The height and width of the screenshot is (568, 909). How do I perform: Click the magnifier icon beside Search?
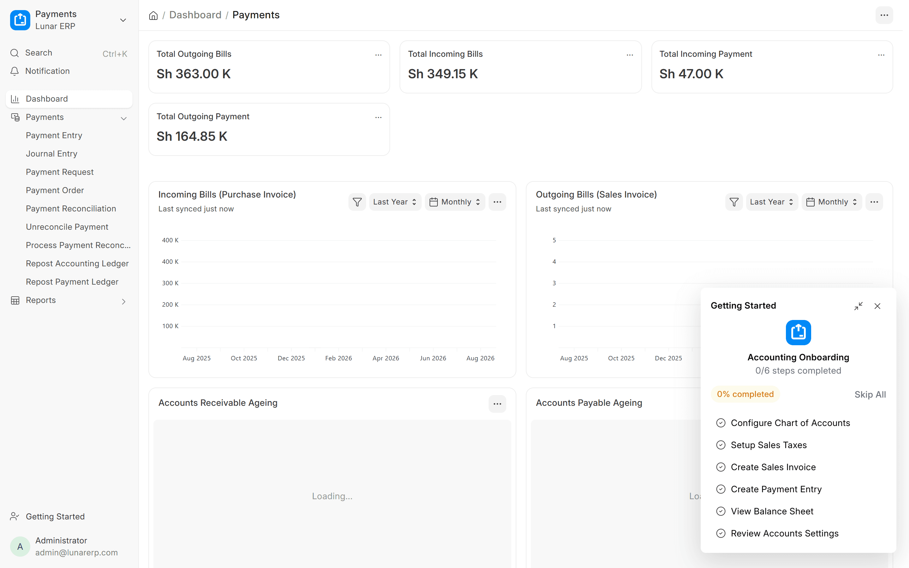click(15, 53)
